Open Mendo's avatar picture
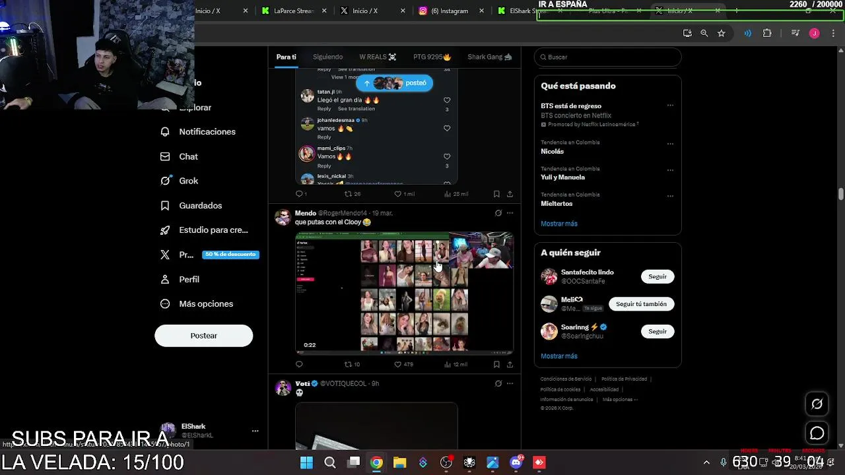Viewport: 845px width, 475px height. point(283,218)
